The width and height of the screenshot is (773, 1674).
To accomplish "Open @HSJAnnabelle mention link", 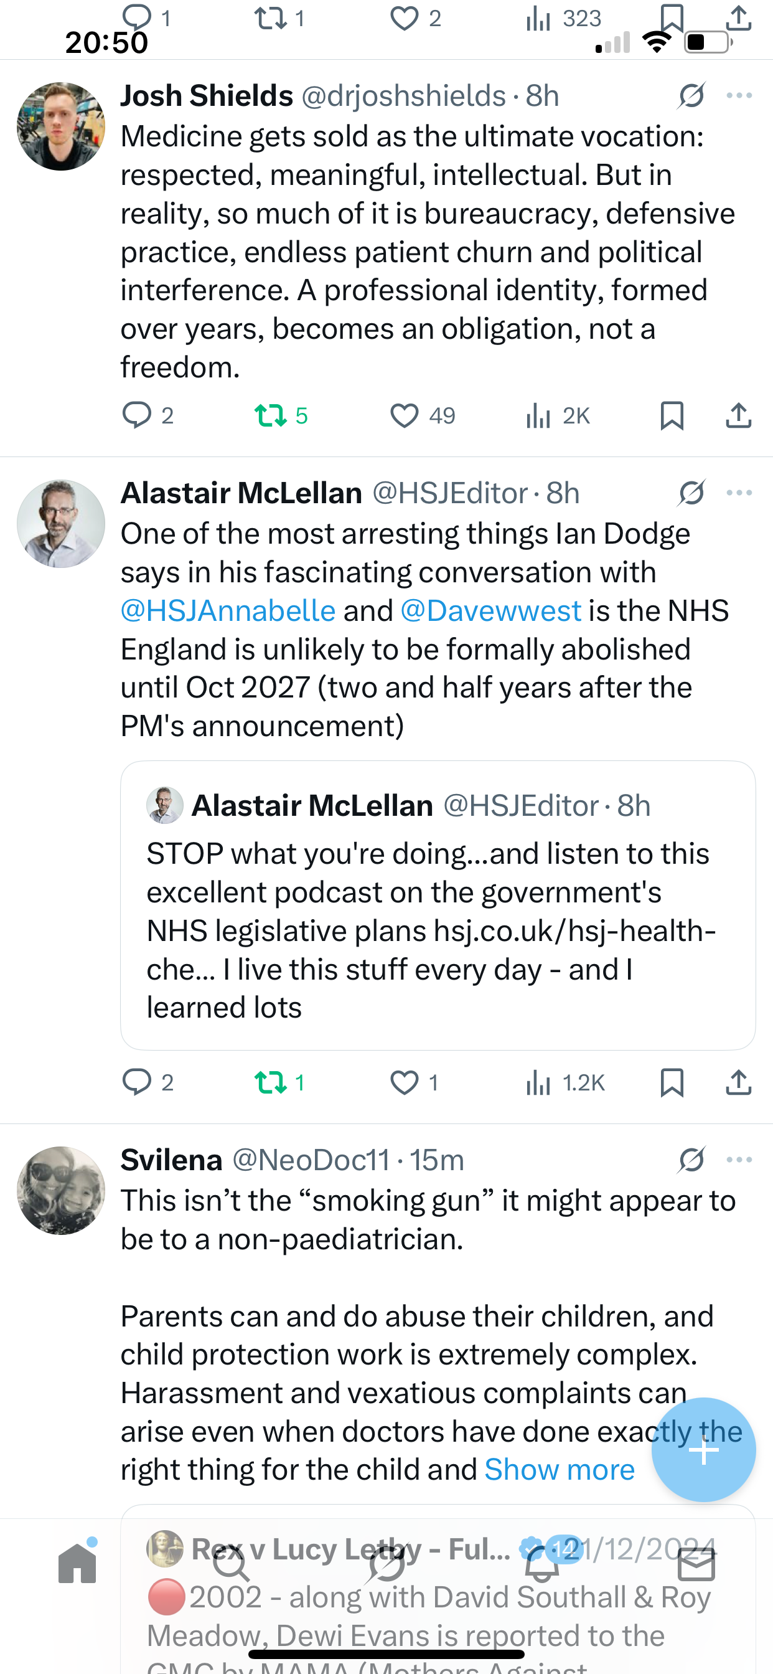I will (x=228, y=611).
